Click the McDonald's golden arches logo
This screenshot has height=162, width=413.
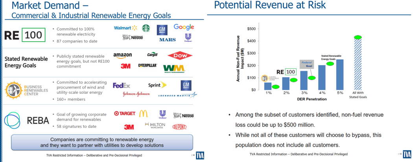tap(144, 113)
